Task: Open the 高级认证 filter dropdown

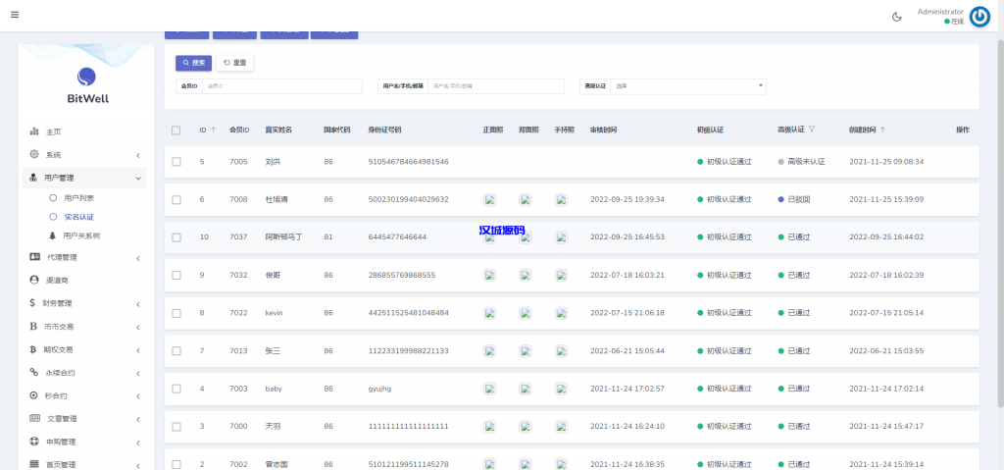Action: point(687,86)
